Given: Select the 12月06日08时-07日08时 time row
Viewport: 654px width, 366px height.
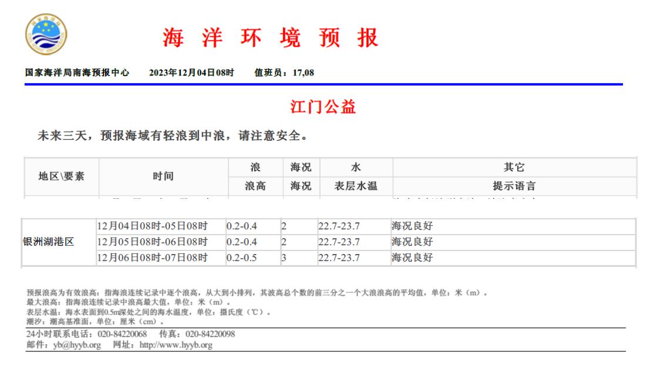Looking at the screenshot, I should click(x=153, y=257).
